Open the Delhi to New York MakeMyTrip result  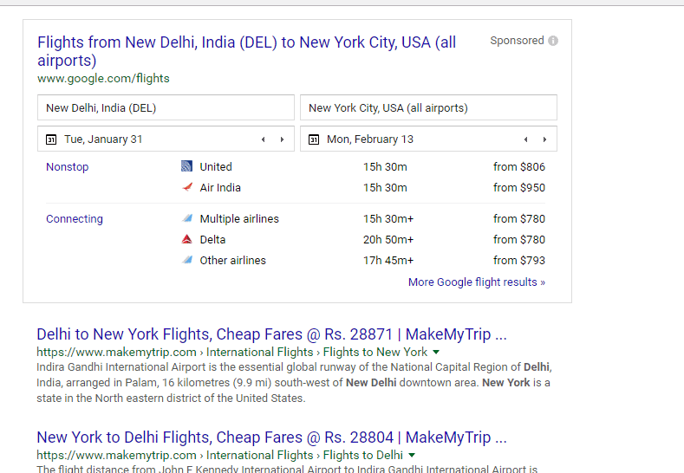271,334
